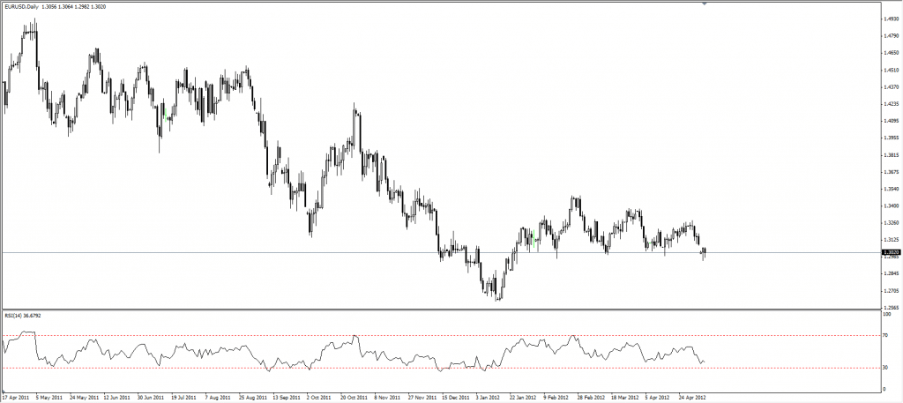Click the 5 Apr 2012 date label

(x=658, y=397)
